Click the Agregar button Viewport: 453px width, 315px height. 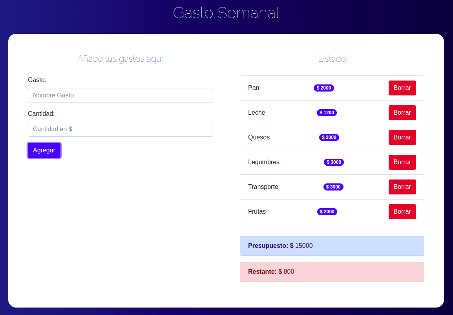pos(44,150)
